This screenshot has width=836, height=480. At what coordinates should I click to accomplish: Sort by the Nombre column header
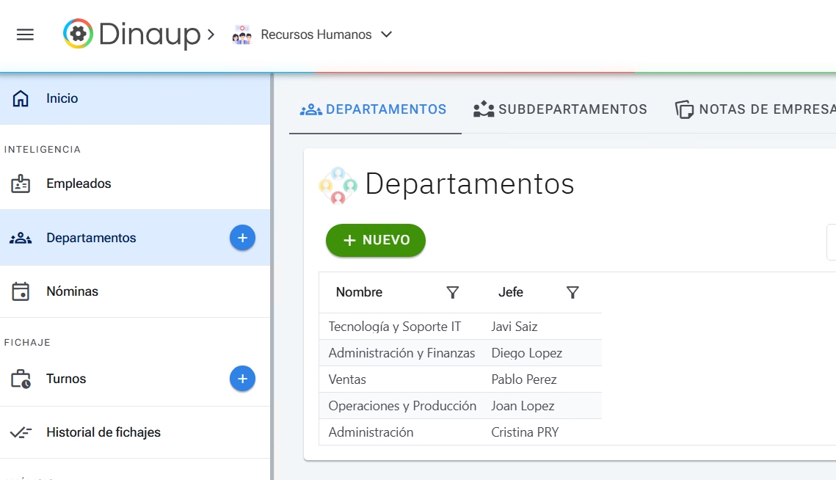pos(359,292)
